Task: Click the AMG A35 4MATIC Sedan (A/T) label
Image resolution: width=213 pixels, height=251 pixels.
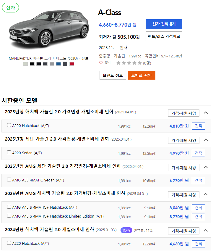Action: pyautogui.click(x=38, y=180)
